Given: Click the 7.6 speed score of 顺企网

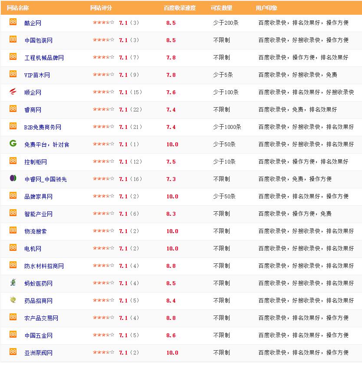Looking at the screenshot, I should [x=171, y=92].
